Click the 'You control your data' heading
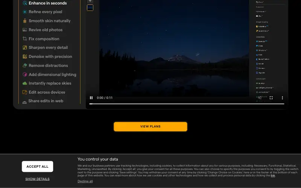Viewport: 301px width, 188px height. pos(98,159)
